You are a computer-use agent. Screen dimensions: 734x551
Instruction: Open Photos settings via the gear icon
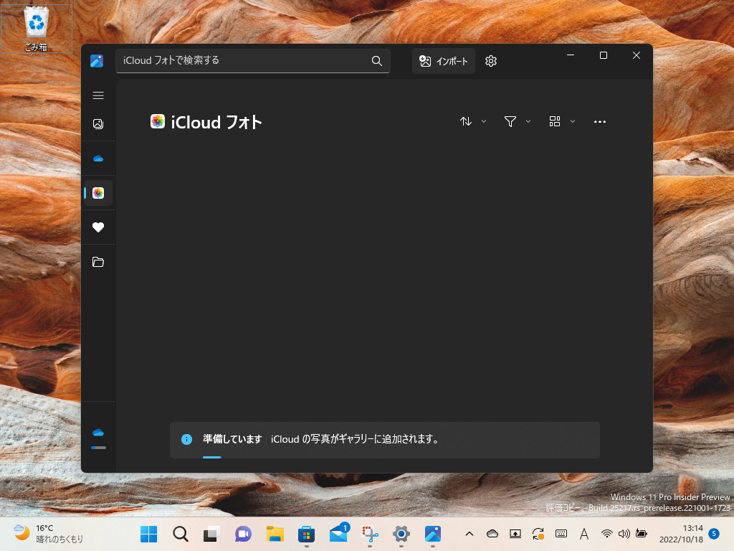click(490, 61)
